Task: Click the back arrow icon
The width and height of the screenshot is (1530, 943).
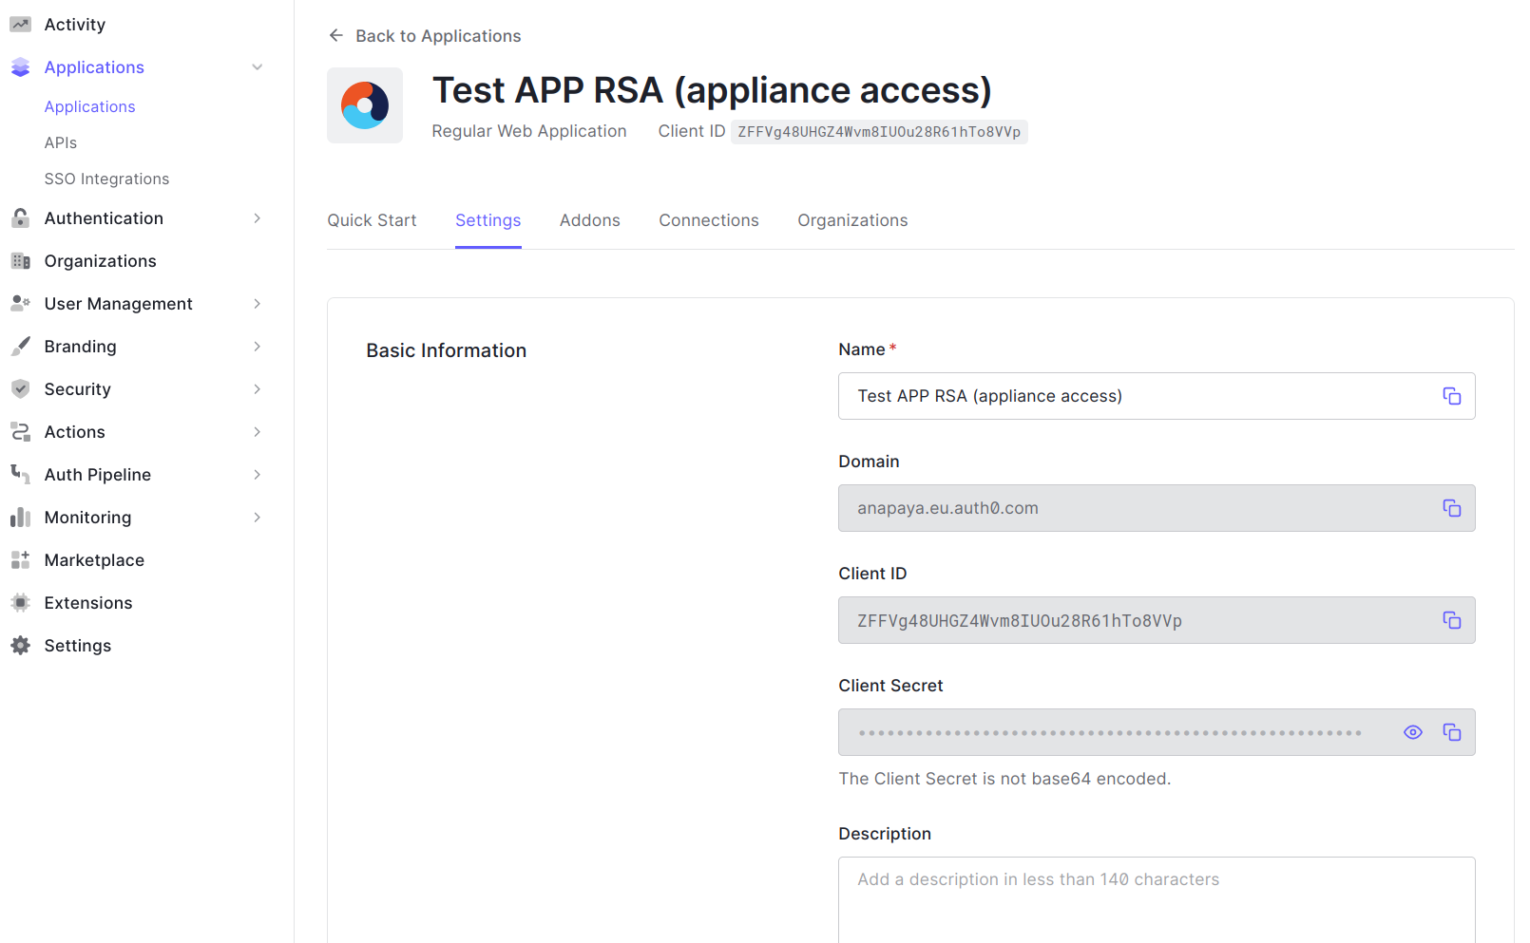Action: (x=335, y=36)
